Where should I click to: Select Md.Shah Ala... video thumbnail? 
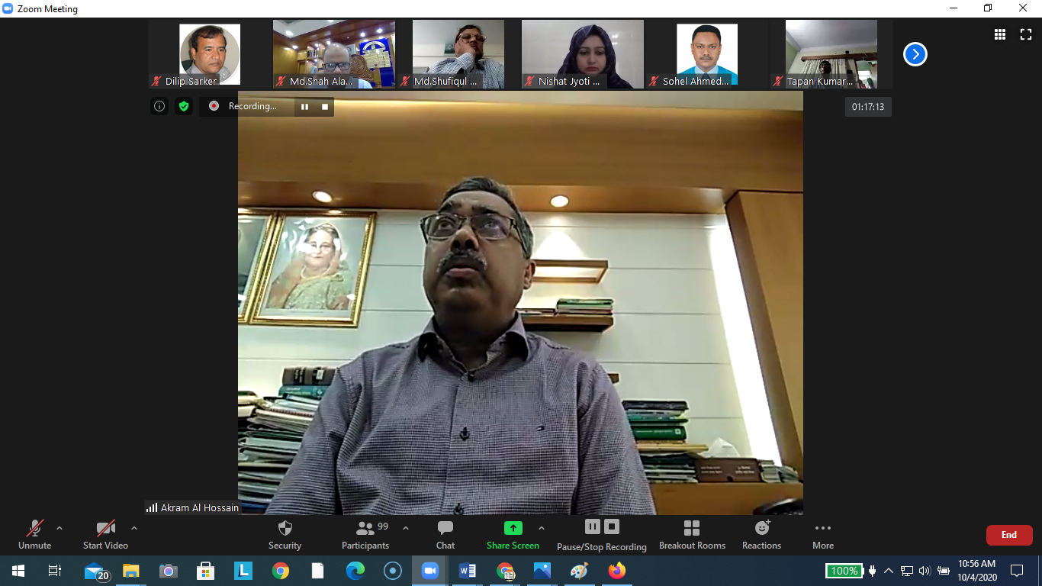tap(334, 54)
